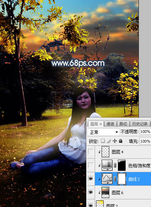Viewport: 151px width, 207px height.
Task: Select the white mask thumbnail of 曲线 2
Action: 122,179
